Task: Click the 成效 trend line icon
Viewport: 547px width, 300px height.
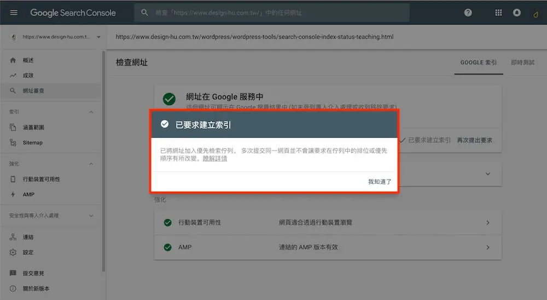Action: (x=13, y=76)
